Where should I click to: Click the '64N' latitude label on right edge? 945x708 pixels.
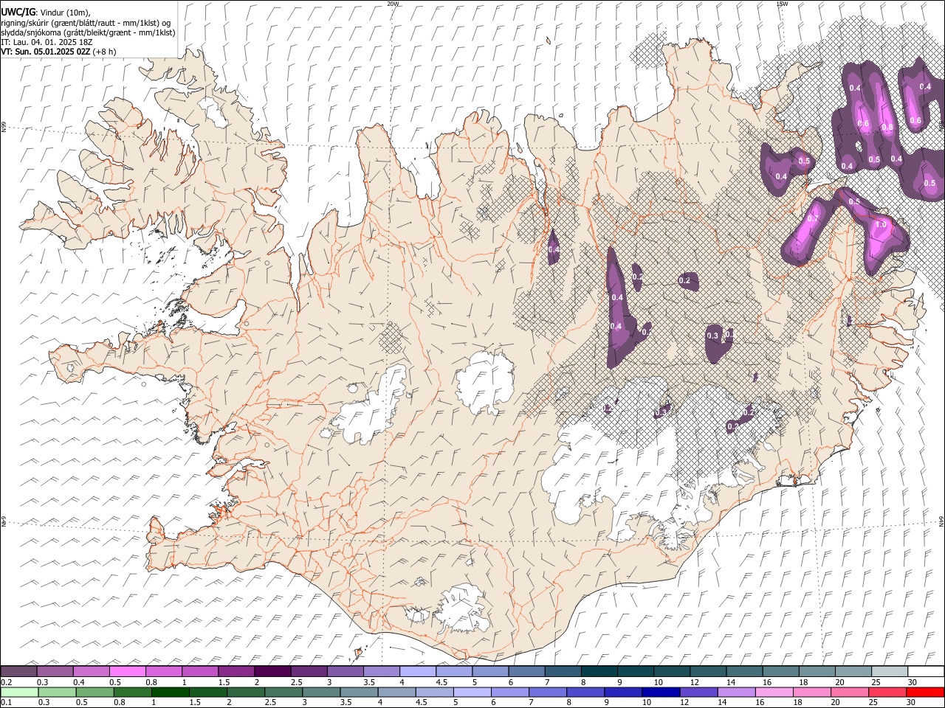coord(942,521)
